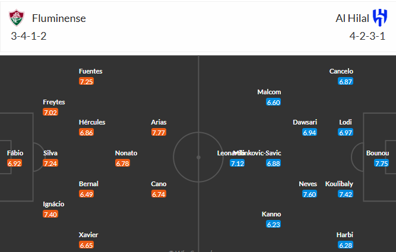396x252 pixels.
Task: Open player Fuentes on the pitch
Action: coord(90,71)
